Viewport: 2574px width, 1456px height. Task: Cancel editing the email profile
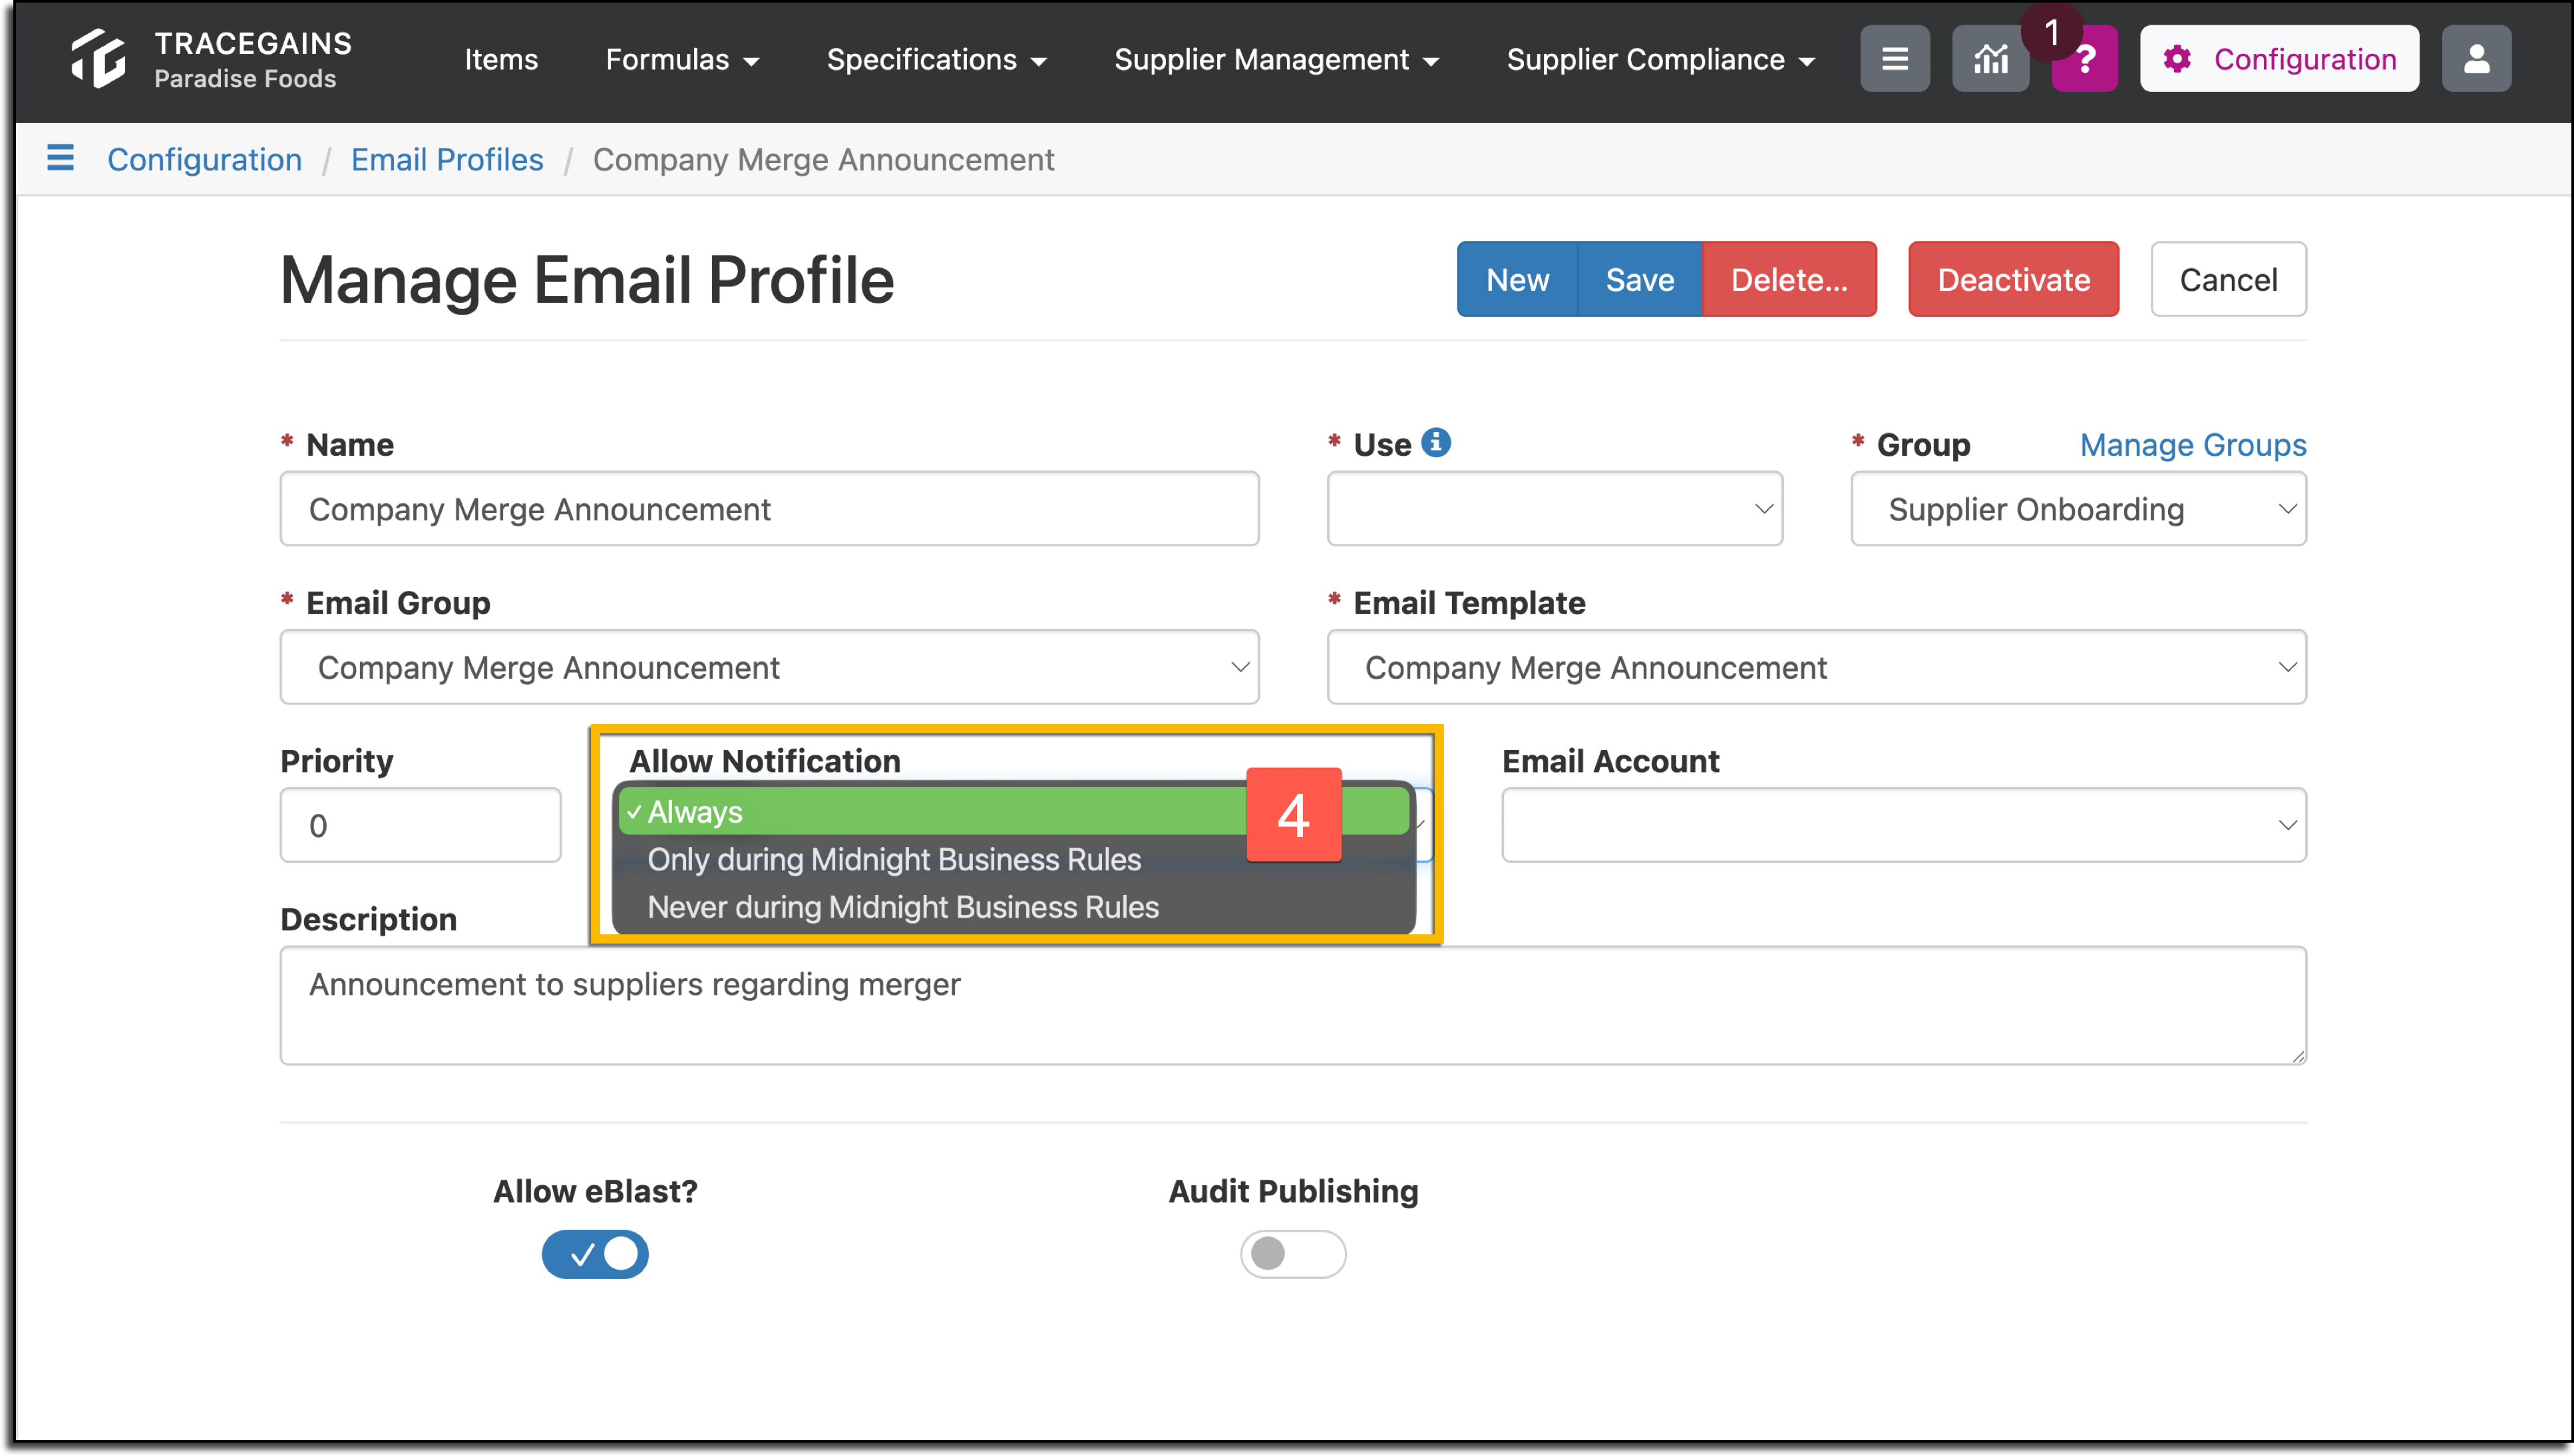2228,279
